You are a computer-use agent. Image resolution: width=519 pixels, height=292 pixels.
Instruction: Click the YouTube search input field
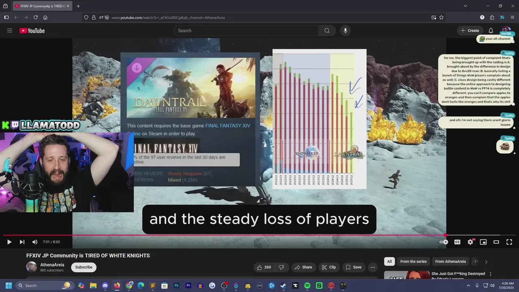246,30
